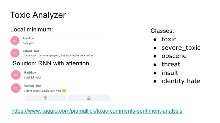
Task: Select the 'Toxic Analyzer' slide title
Action: pos(38,15)
